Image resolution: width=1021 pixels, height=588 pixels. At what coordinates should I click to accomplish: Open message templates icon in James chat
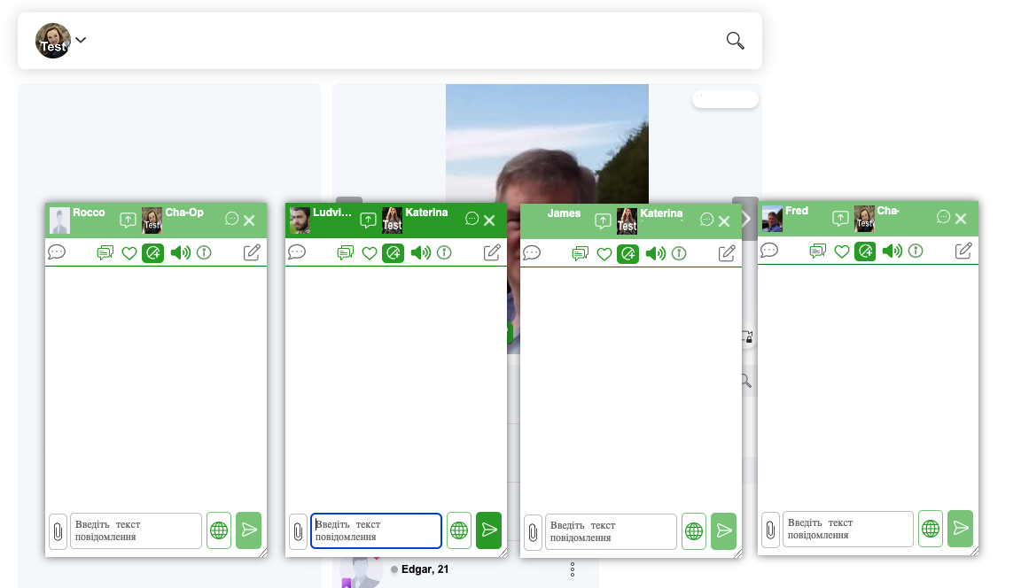[x=581, y=253]
